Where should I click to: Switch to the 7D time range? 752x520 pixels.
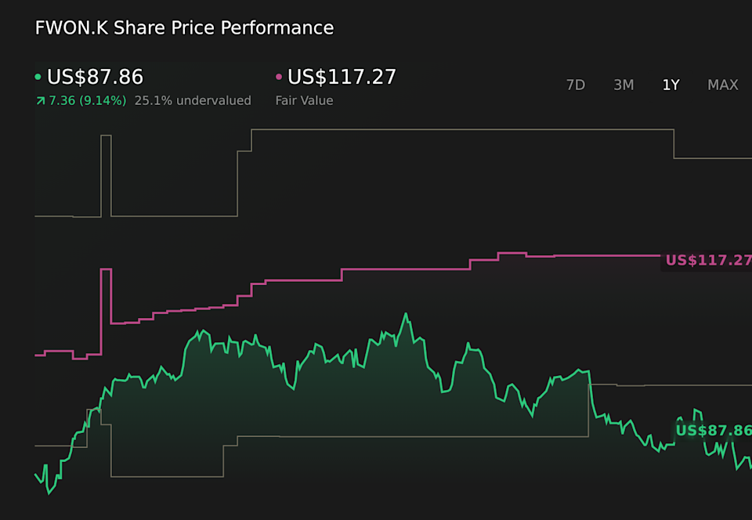click(576, 85)
